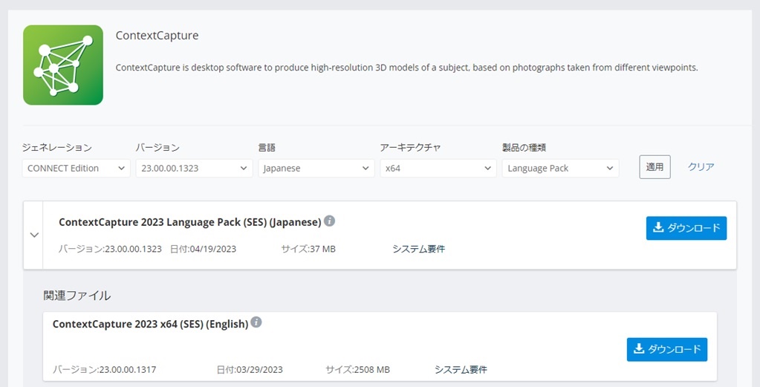The height and width of the screenshot is (387, 760).
Task: Download ContextCapture 2023 x64 English
Action: 667,349
